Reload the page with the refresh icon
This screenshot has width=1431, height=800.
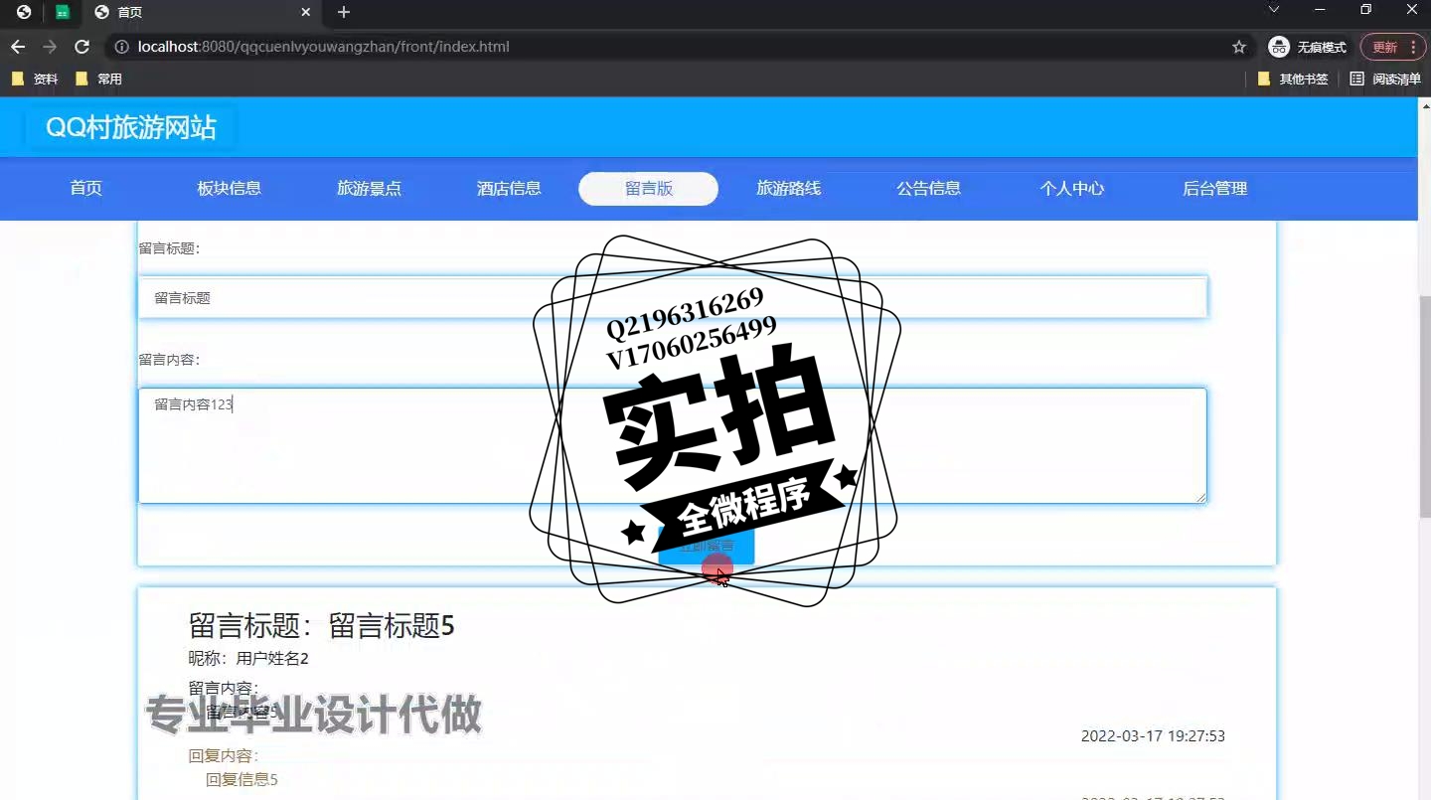82,47
